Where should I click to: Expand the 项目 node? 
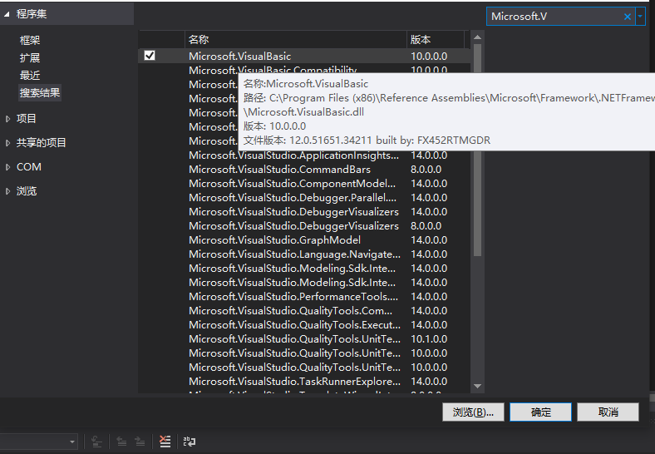coord(7,119)
